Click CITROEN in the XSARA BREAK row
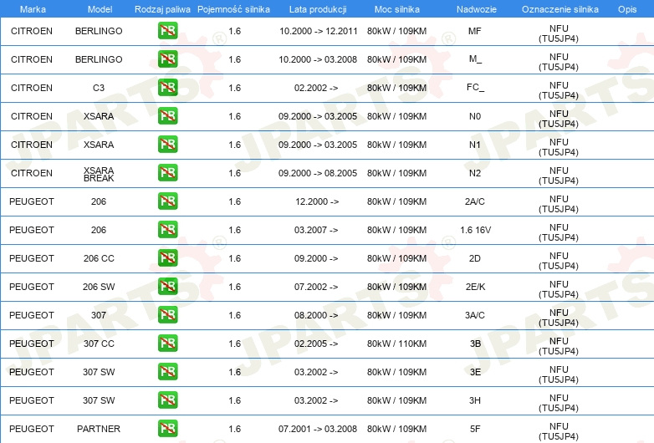Screen dimensions: 654x443 (x=32, y=173)
